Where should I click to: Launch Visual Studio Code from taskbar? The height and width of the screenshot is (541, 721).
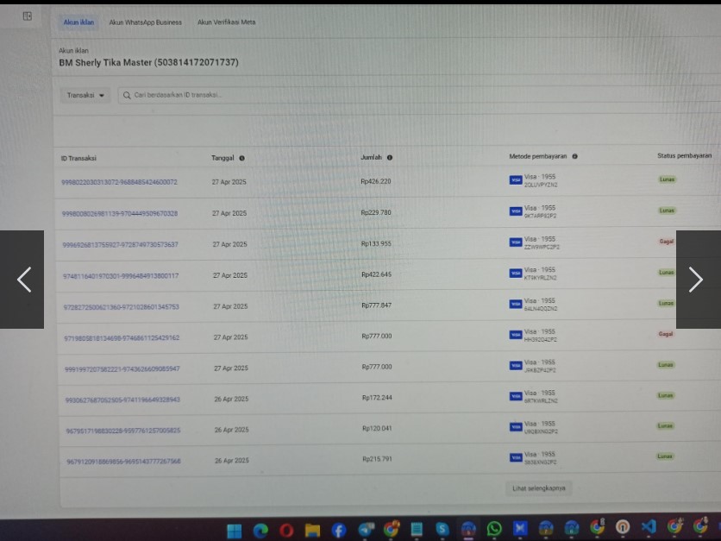[x=649, y=527]
